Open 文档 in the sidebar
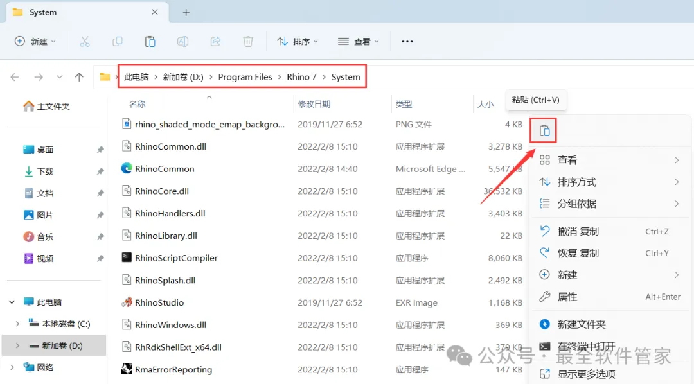Screen dimensions: 694x384 (39, 193)
